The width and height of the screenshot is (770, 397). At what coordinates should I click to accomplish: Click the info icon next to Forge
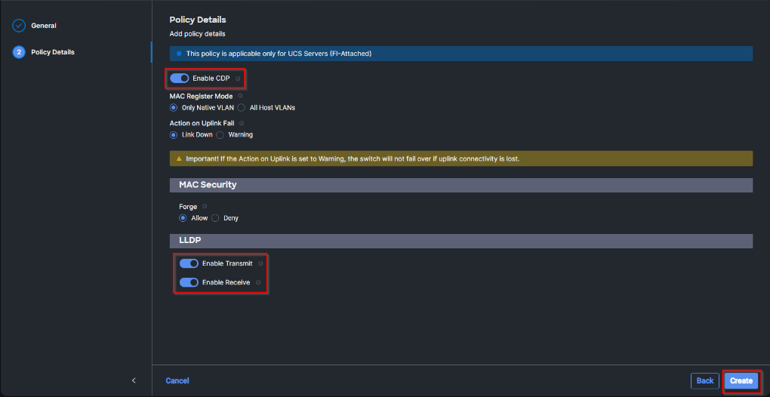[205, 206]
